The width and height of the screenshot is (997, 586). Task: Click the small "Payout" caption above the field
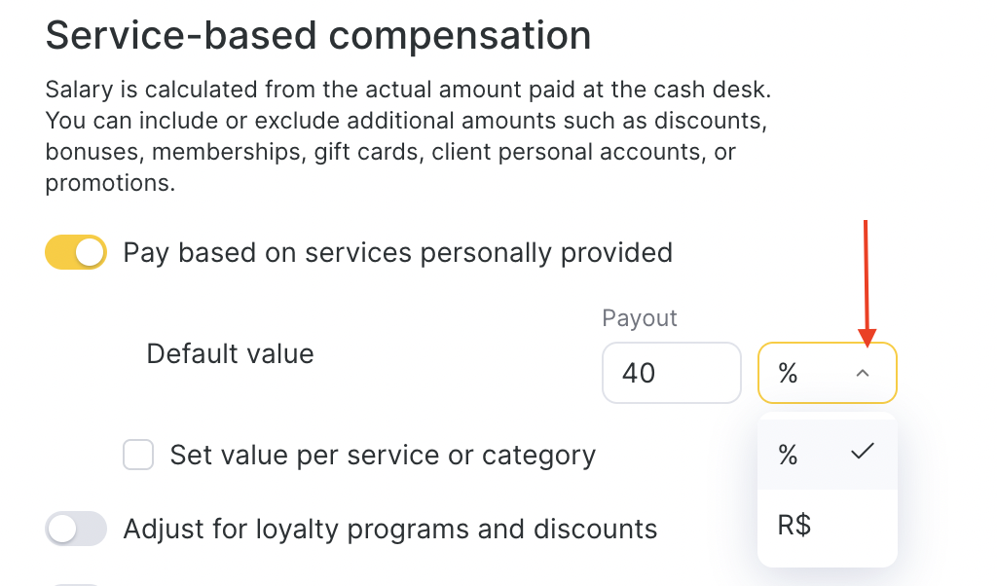(x=640, y=318)
